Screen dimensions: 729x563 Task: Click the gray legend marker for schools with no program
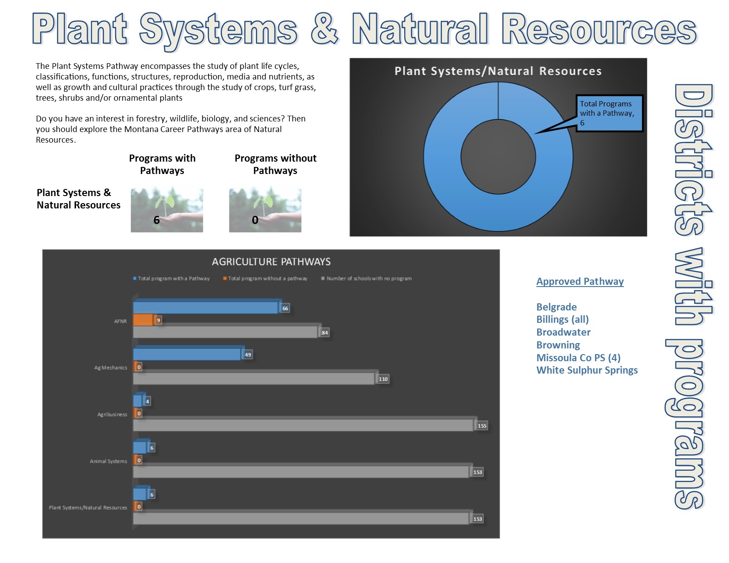(x=323, y=279)
